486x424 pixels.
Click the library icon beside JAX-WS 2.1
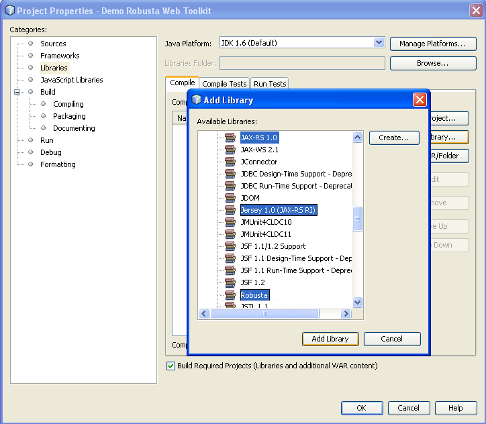230,150
